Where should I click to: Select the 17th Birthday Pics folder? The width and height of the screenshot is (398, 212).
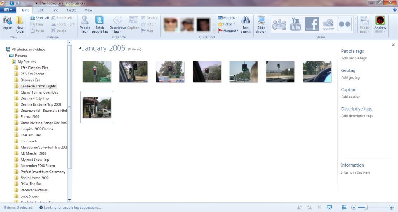(34, 68)
